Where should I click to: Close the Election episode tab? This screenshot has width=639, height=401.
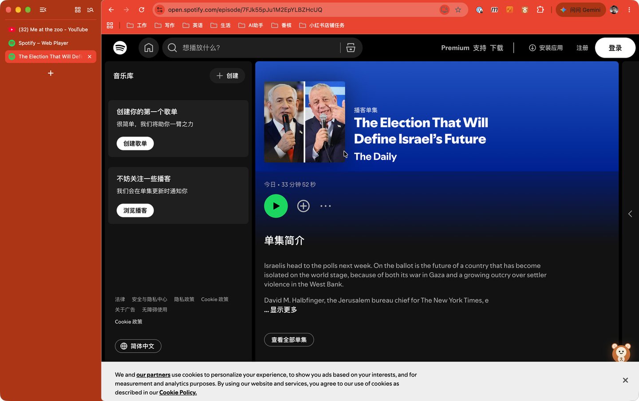point(90,57)
